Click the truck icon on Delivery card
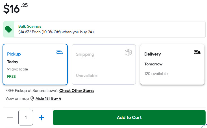 point(197,52)
